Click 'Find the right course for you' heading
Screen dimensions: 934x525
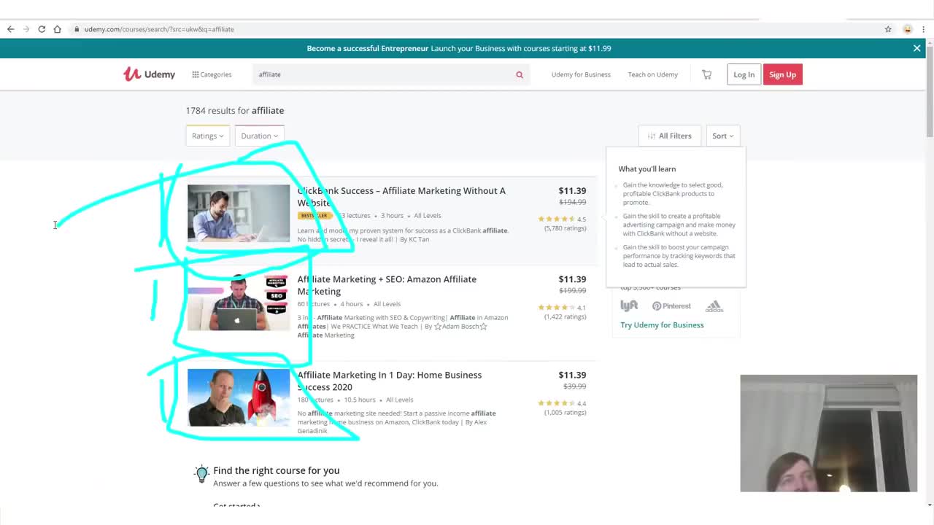coord(277,470)
